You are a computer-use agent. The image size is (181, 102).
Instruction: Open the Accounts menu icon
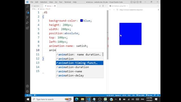[x=27, y=86]
